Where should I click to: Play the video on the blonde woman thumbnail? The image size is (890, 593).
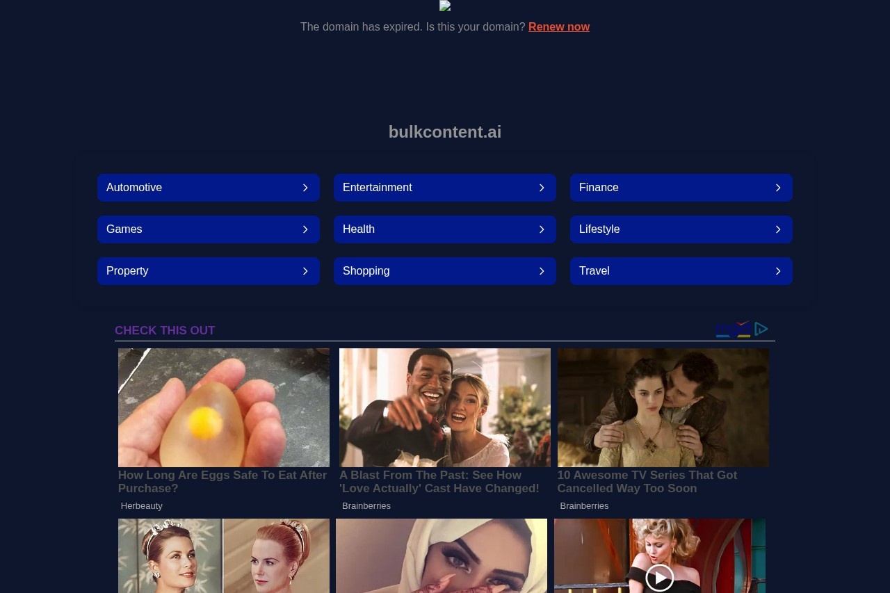tap(659, 577)
